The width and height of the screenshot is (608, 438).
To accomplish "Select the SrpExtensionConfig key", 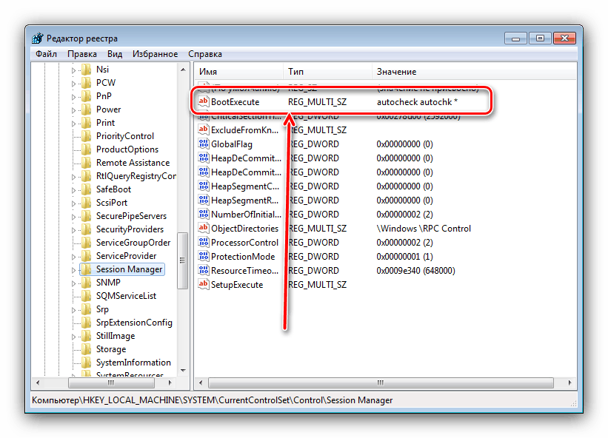I will point(134,323).
